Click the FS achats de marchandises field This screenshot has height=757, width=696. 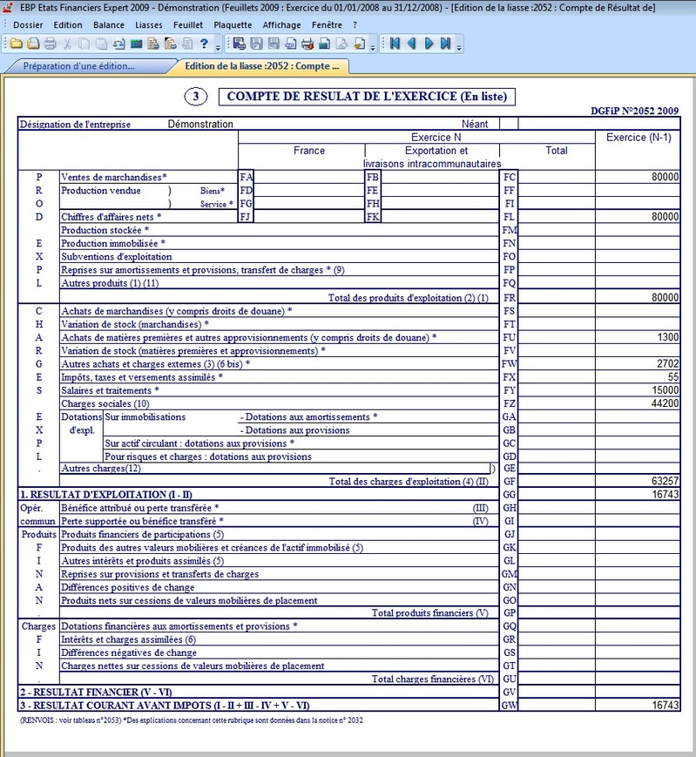click(x=557, y=311)
